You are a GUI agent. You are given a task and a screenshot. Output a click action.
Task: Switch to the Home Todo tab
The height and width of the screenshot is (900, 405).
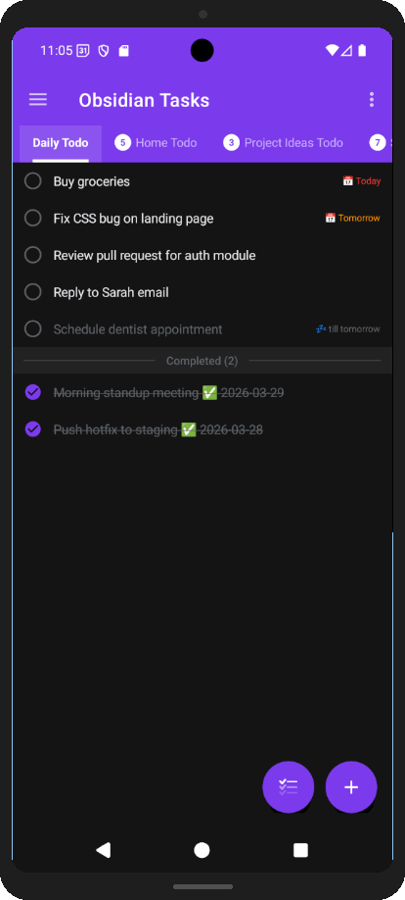tap(156, 143)
